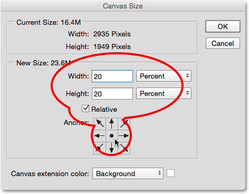Click the 'Canvas extension color:' label
Screen dimensions: 249x194
click(x=50, y=173)
